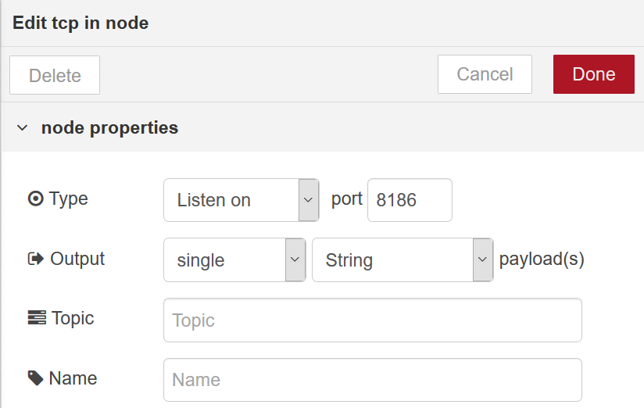This screenshot has width=644, height=408.
Task: Click the Name tag icon
Action: (x=36, y=378)
